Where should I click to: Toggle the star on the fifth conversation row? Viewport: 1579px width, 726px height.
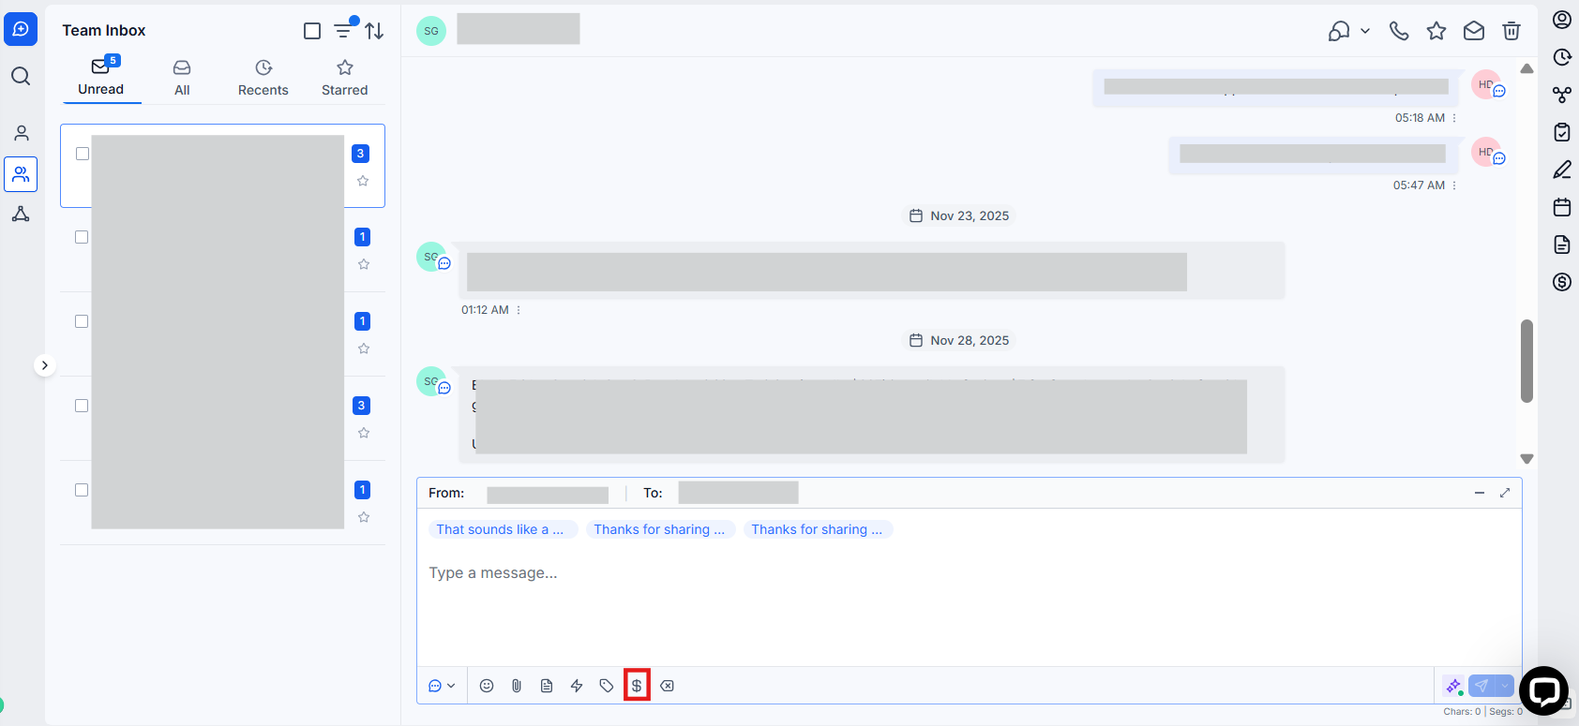coord(364,517)
